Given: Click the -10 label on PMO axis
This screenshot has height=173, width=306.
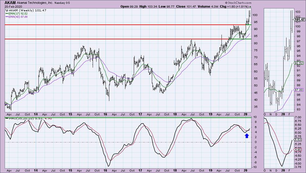Looking at the screenshot, I should [x=255, y=167].
